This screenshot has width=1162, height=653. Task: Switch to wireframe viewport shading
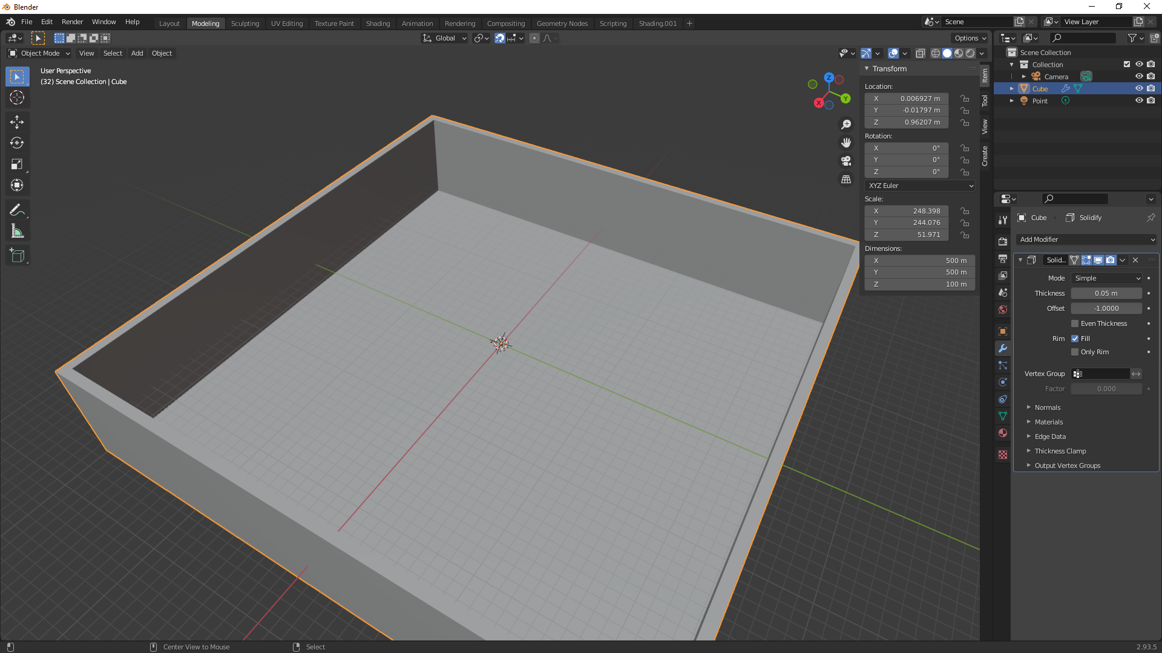click(x=936, y=53)
